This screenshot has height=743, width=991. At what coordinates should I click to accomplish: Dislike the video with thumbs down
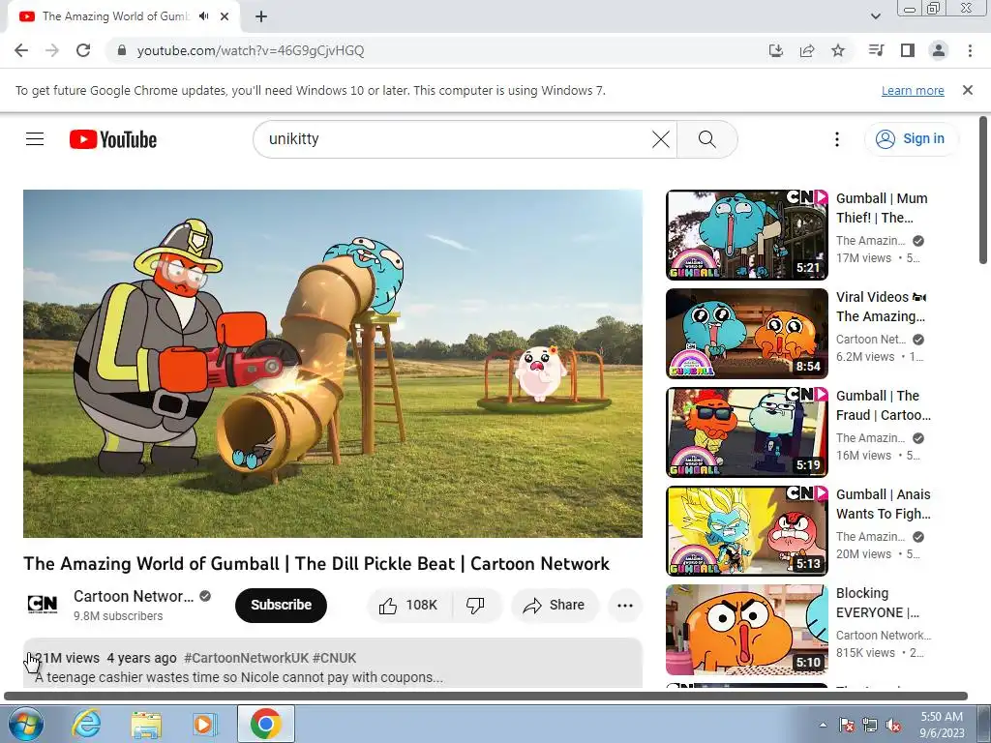pos(475,606)
